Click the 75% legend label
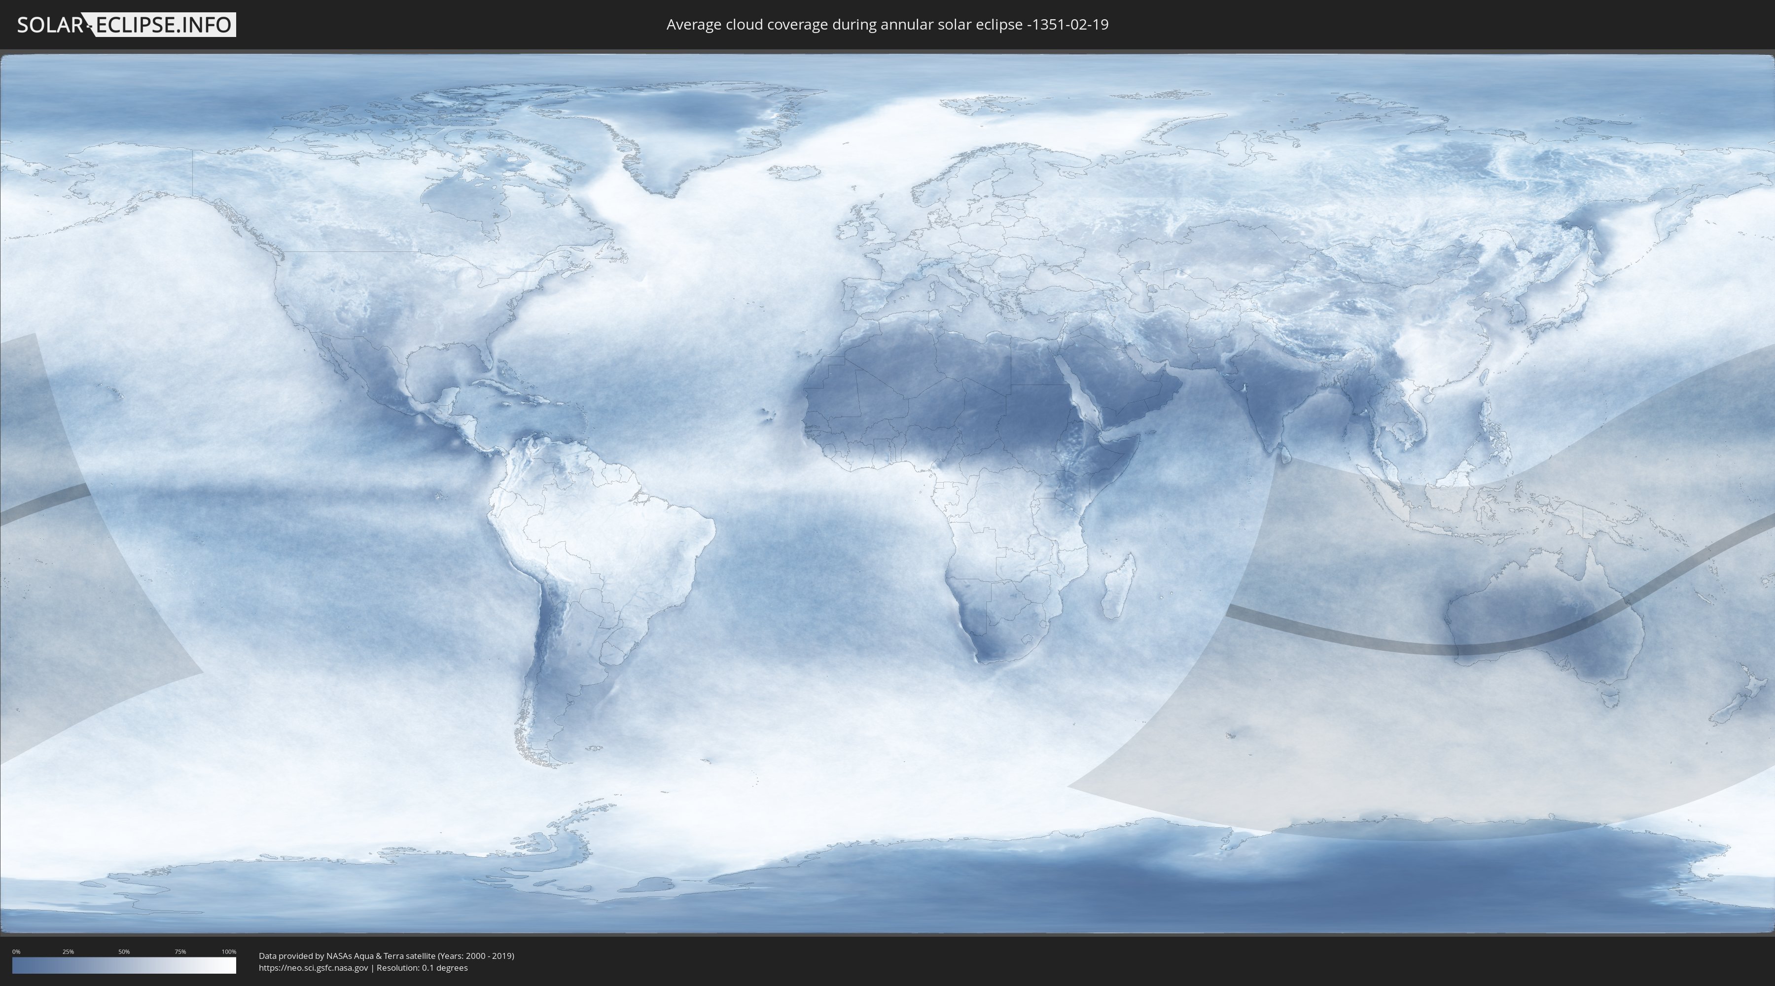The width and height of the screenshot is (1775, 986). [x=180, y=951]
